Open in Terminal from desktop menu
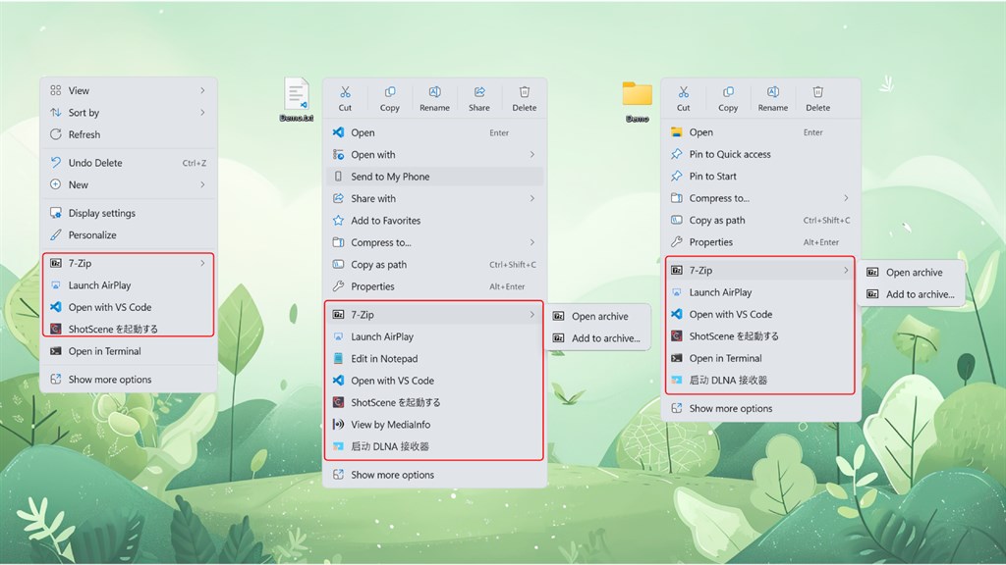The image size is (1006, 565). point(129,351)
